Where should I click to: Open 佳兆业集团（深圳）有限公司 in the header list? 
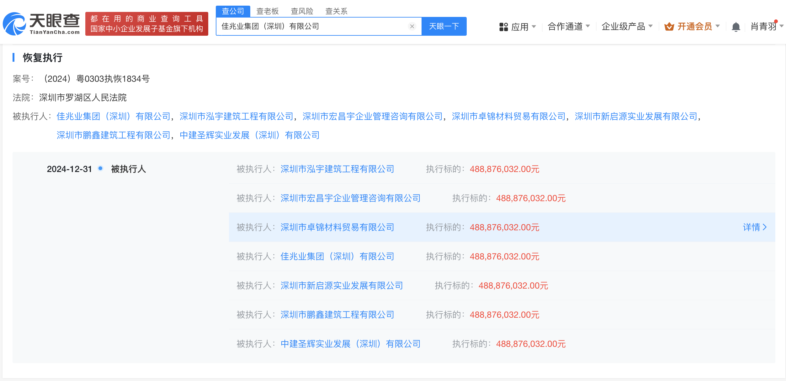coord(114,117)
